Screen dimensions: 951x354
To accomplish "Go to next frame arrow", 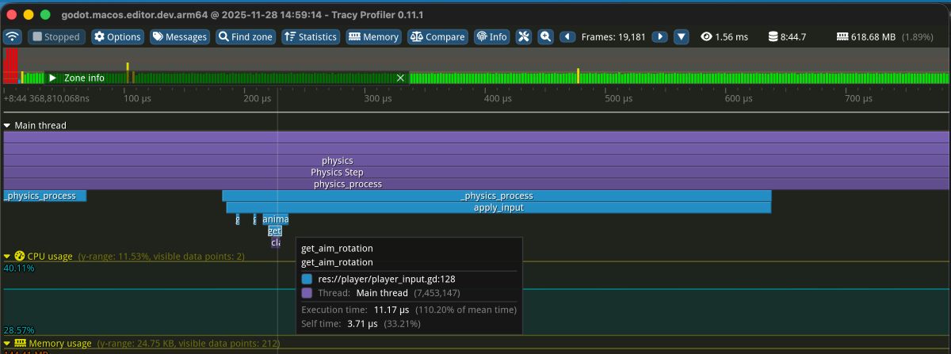I will [x=659, y=36].
